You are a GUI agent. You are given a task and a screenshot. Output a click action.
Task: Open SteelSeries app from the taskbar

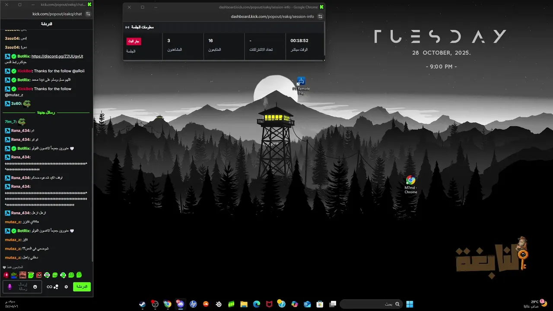click(219, 304)
